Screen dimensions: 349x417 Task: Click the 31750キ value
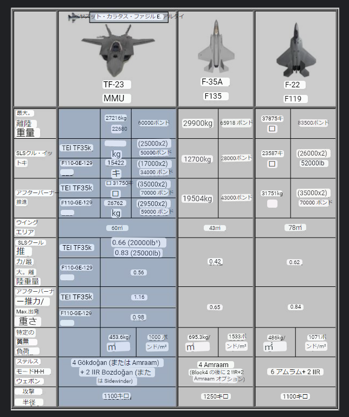tap(120, 183)
